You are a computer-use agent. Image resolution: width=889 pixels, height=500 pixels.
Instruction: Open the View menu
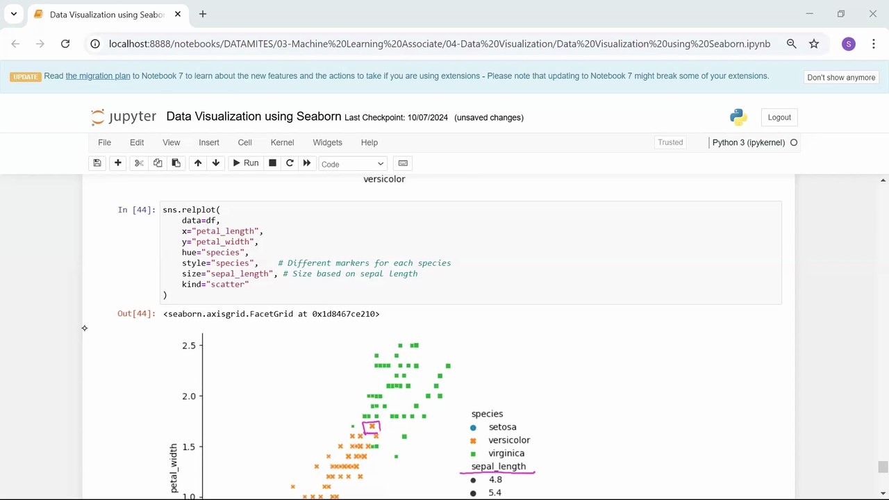[x=171, y=142]
